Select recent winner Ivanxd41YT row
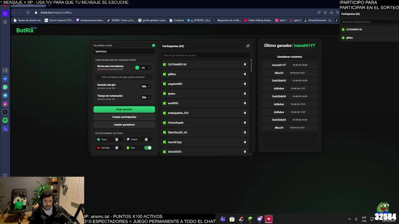The width and height of the screenshot is (399, 224). pyautogui.click(x=290, y=65)
